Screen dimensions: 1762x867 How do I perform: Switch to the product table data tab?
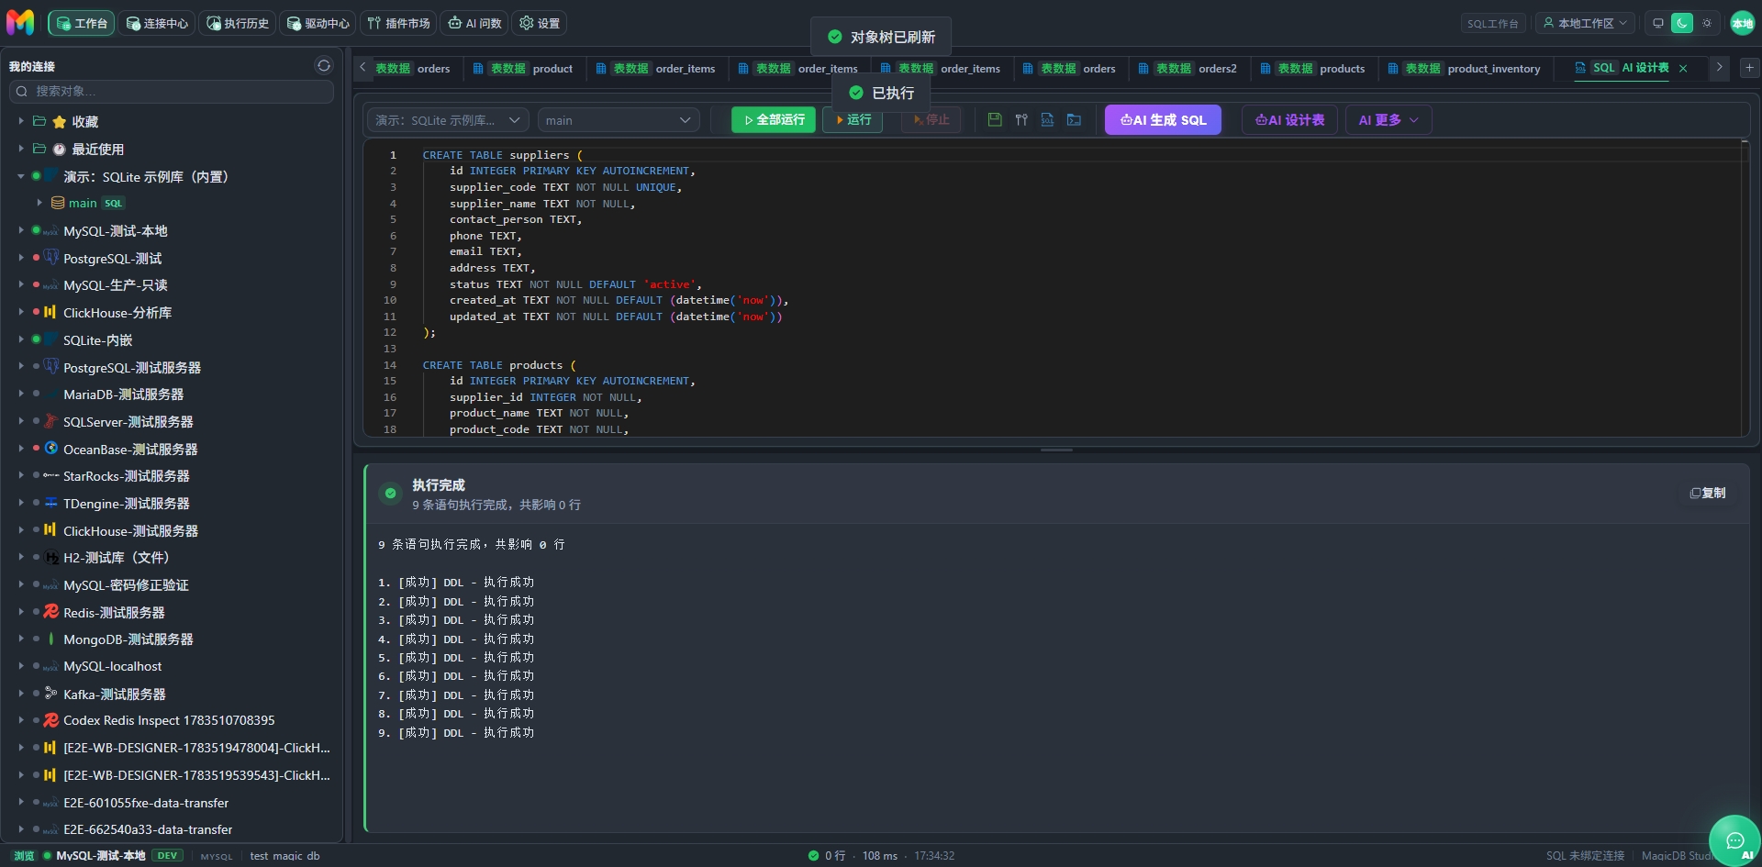(523, 69)
